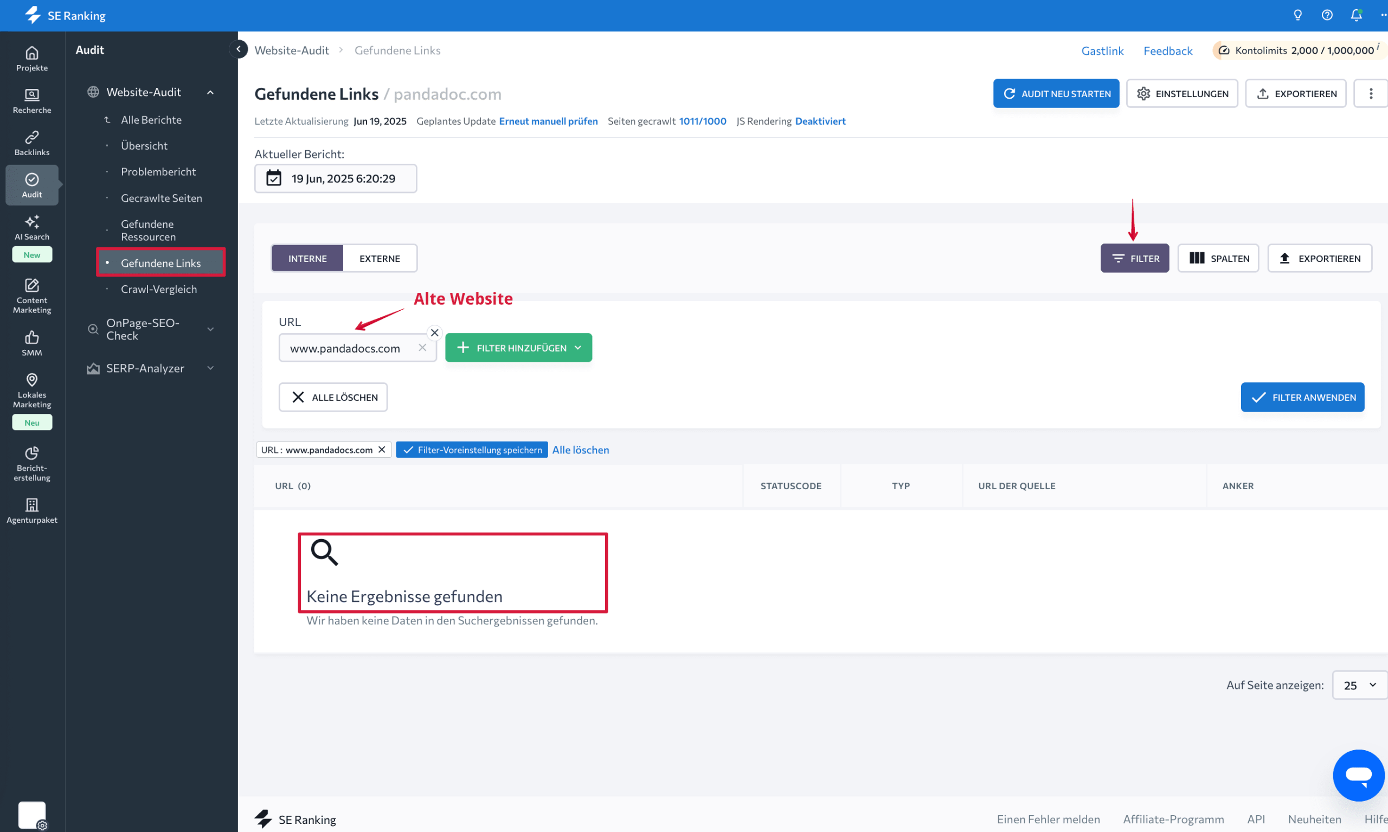Select Gefundene Links in the sidebar
Viewport: 1388px width, 832px height.
(x=161, y=263)
